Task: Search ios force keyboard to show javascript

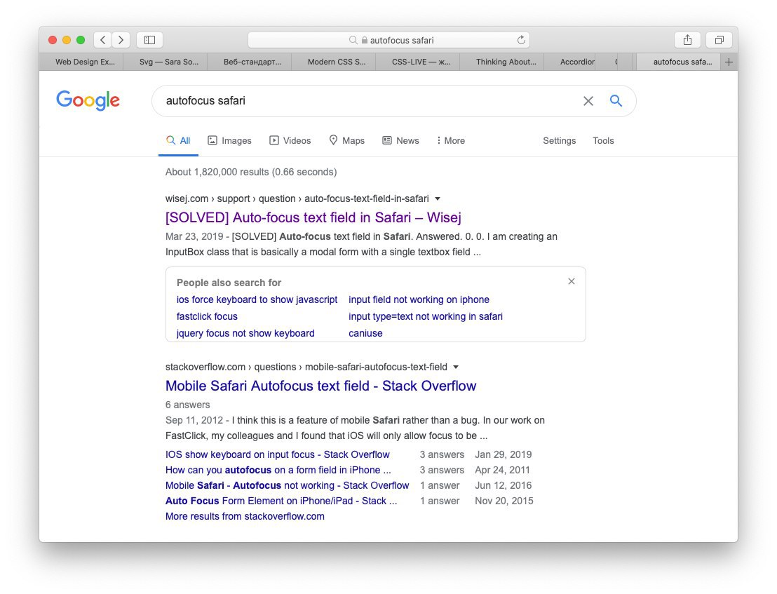Action: pos(257,299)
